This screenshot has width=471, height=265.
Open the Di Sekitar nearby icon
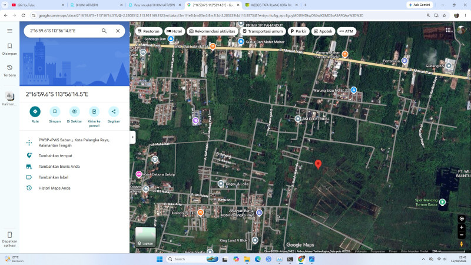point(74,111)
